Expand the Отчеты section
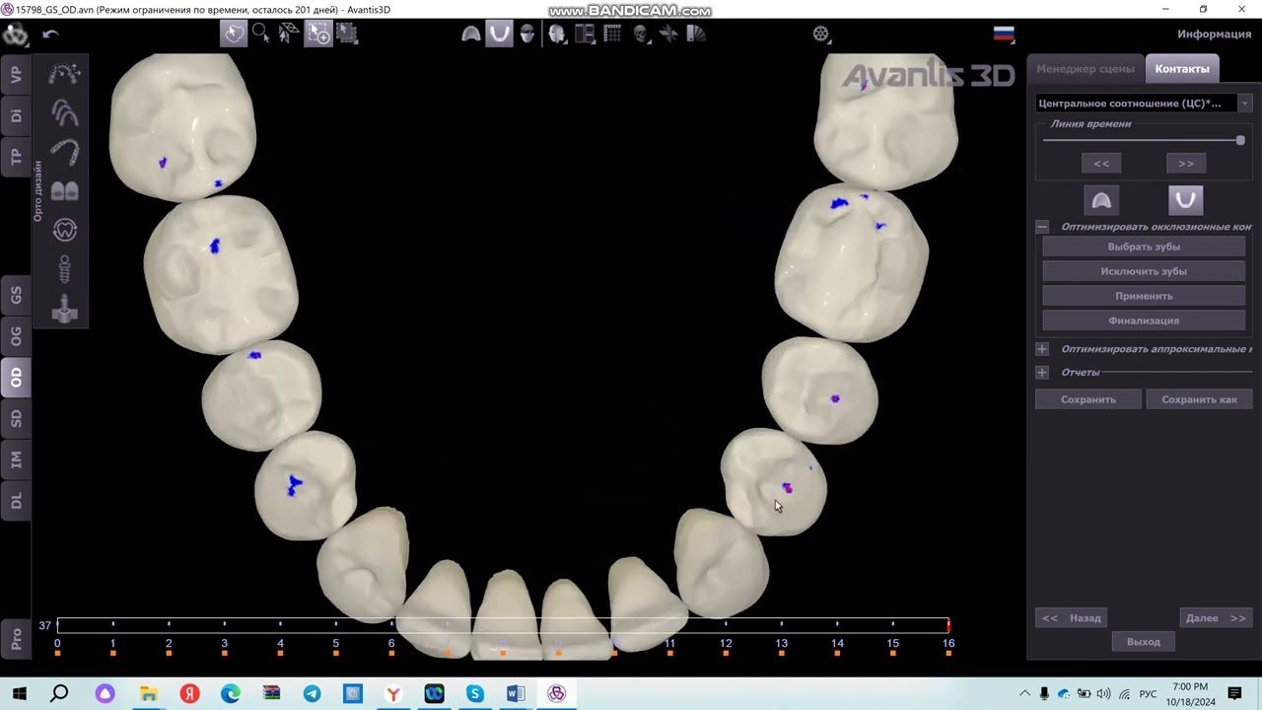1262x710 pixels. coord(1042,373)
